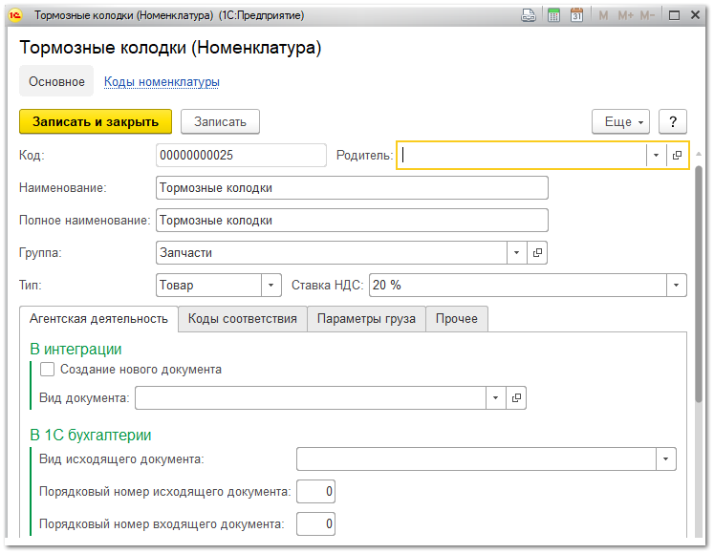Click the M+ memory add icon
The image size is (714, 554).
[625, 16]
